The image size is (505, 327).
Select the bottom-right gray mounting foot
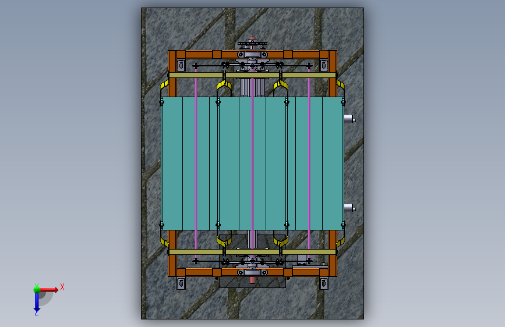click(324, 283)
